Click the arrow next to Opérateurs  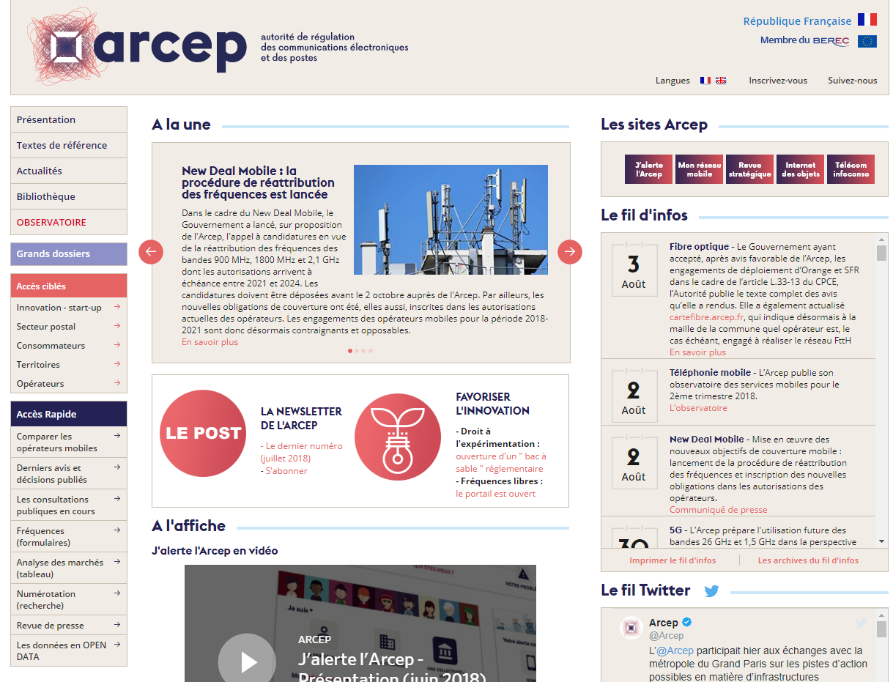(117, 383)
